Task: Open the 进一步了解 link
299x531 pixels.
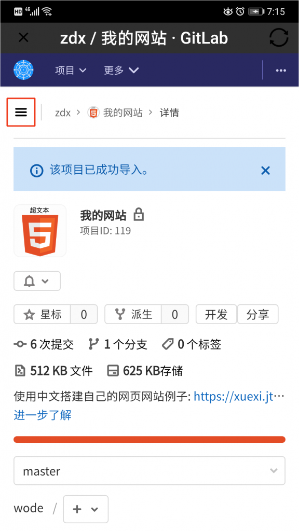Action: click(43, 415)
